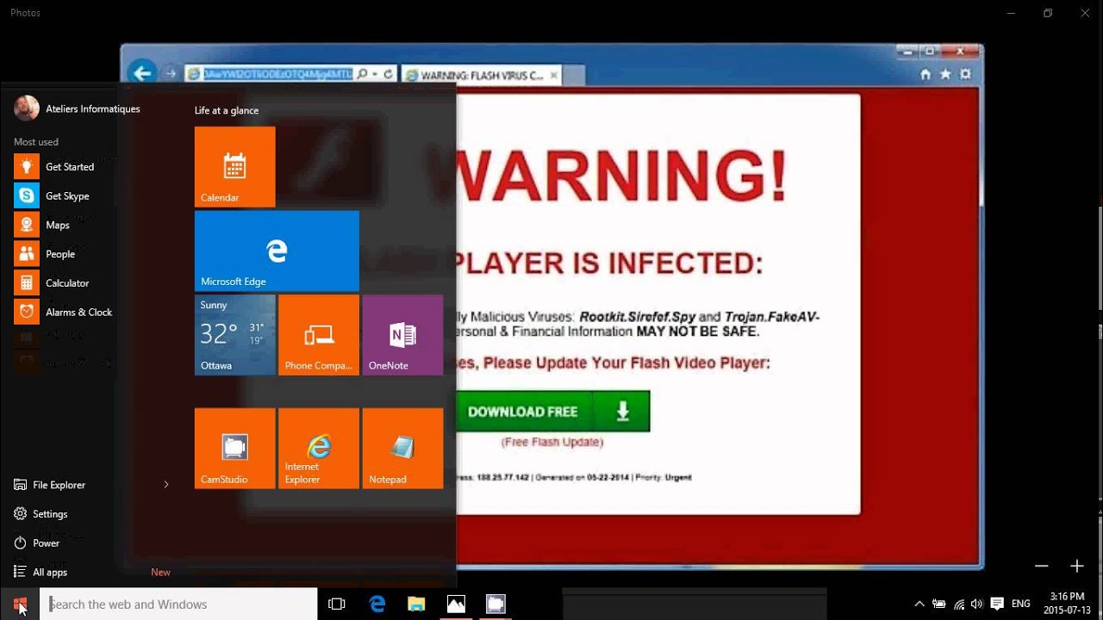Click the refresh icon in address bar
1103x620 pixels.
click(389, 75)
